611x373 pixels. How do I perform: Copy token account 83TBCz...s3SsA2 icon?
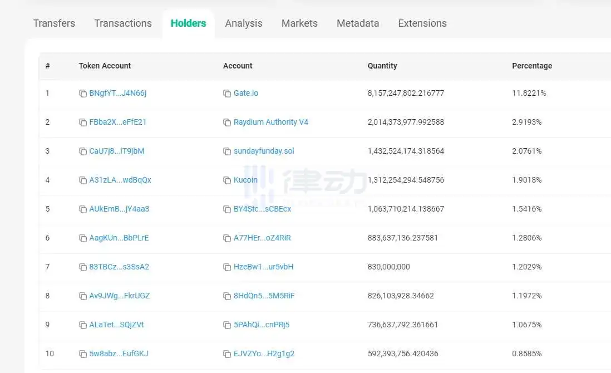(82, 267)
